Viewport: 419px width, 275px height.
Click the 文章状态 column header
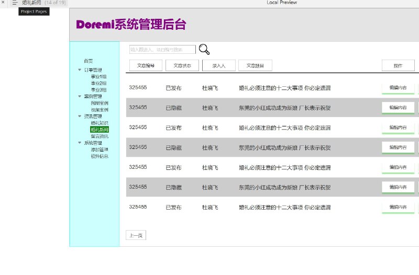182,65
